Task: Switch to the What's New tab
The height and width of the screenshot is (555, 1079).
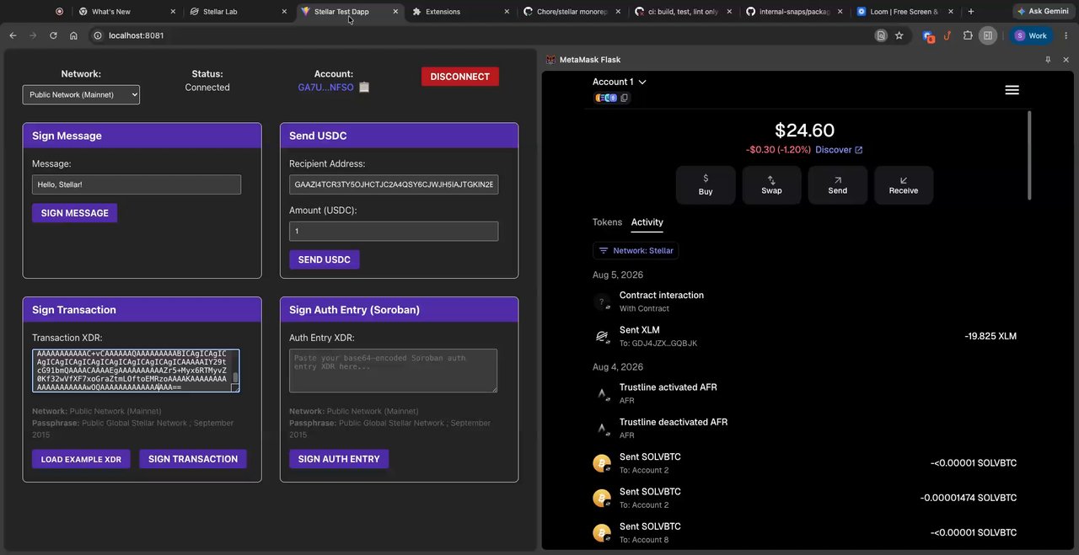Action: pos(126,12)
